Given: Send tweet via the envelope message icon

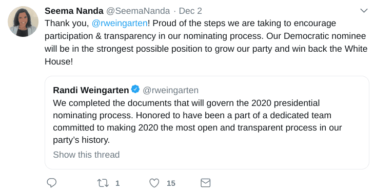Looking at the screenshot, I should 205,183.
